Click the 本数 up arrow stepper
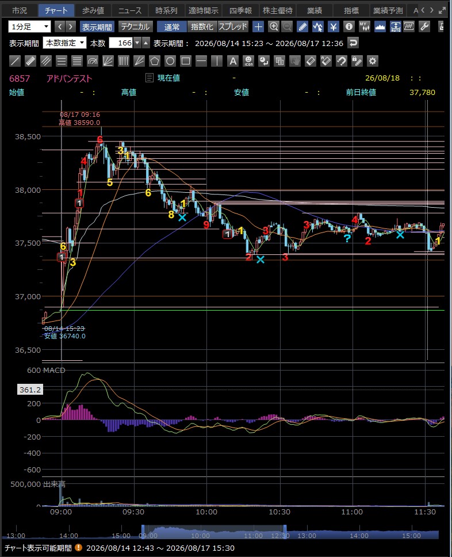This screenshot has height=557, width=452. [146, 43]
